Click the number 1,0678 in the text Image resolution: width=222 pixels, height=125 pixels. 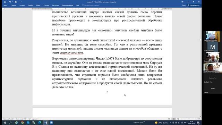pos(110,59)
